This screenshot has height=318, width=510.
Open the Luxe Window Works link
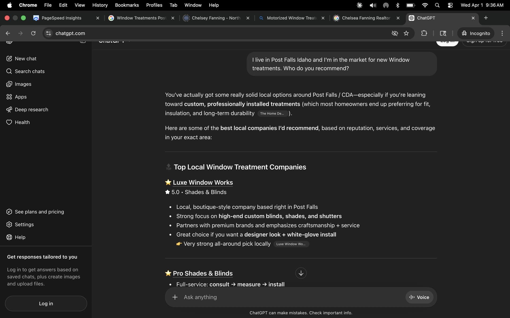(x=203, y=182)
